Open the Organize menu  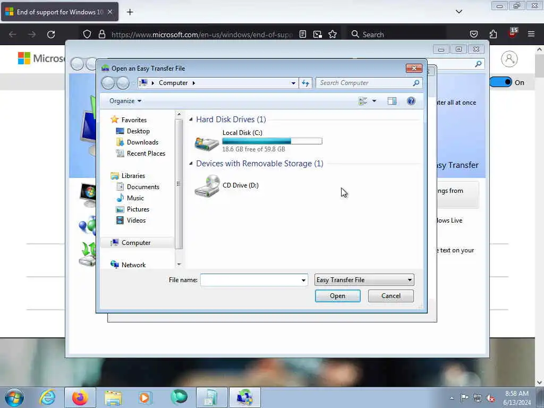pos(125,101)
